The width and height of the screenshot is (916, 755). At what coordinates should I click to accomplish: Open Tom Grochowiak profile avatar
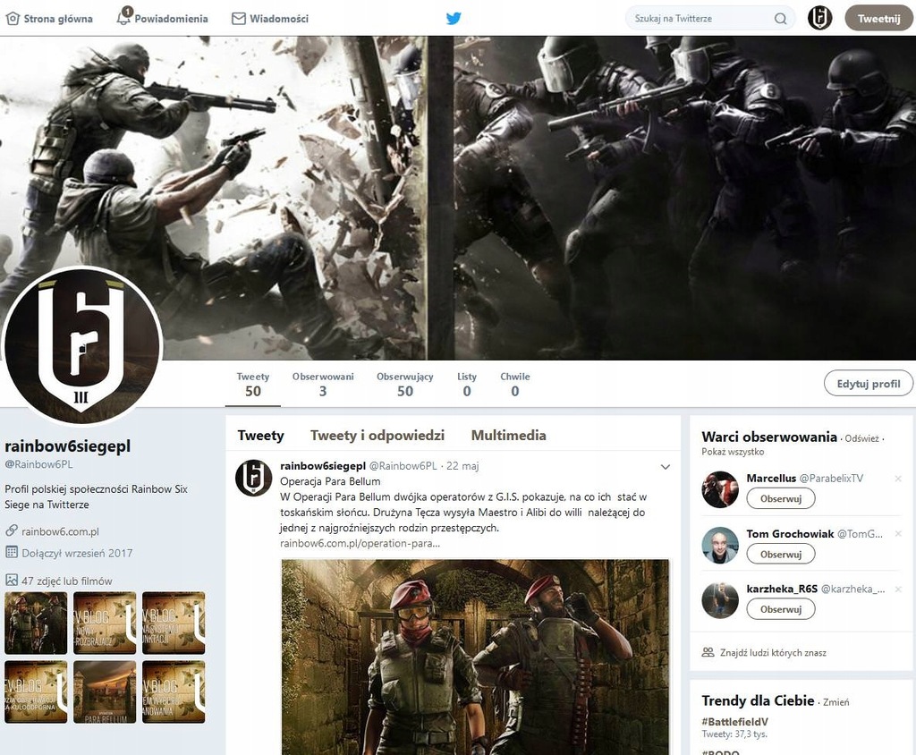coord(720,545)
